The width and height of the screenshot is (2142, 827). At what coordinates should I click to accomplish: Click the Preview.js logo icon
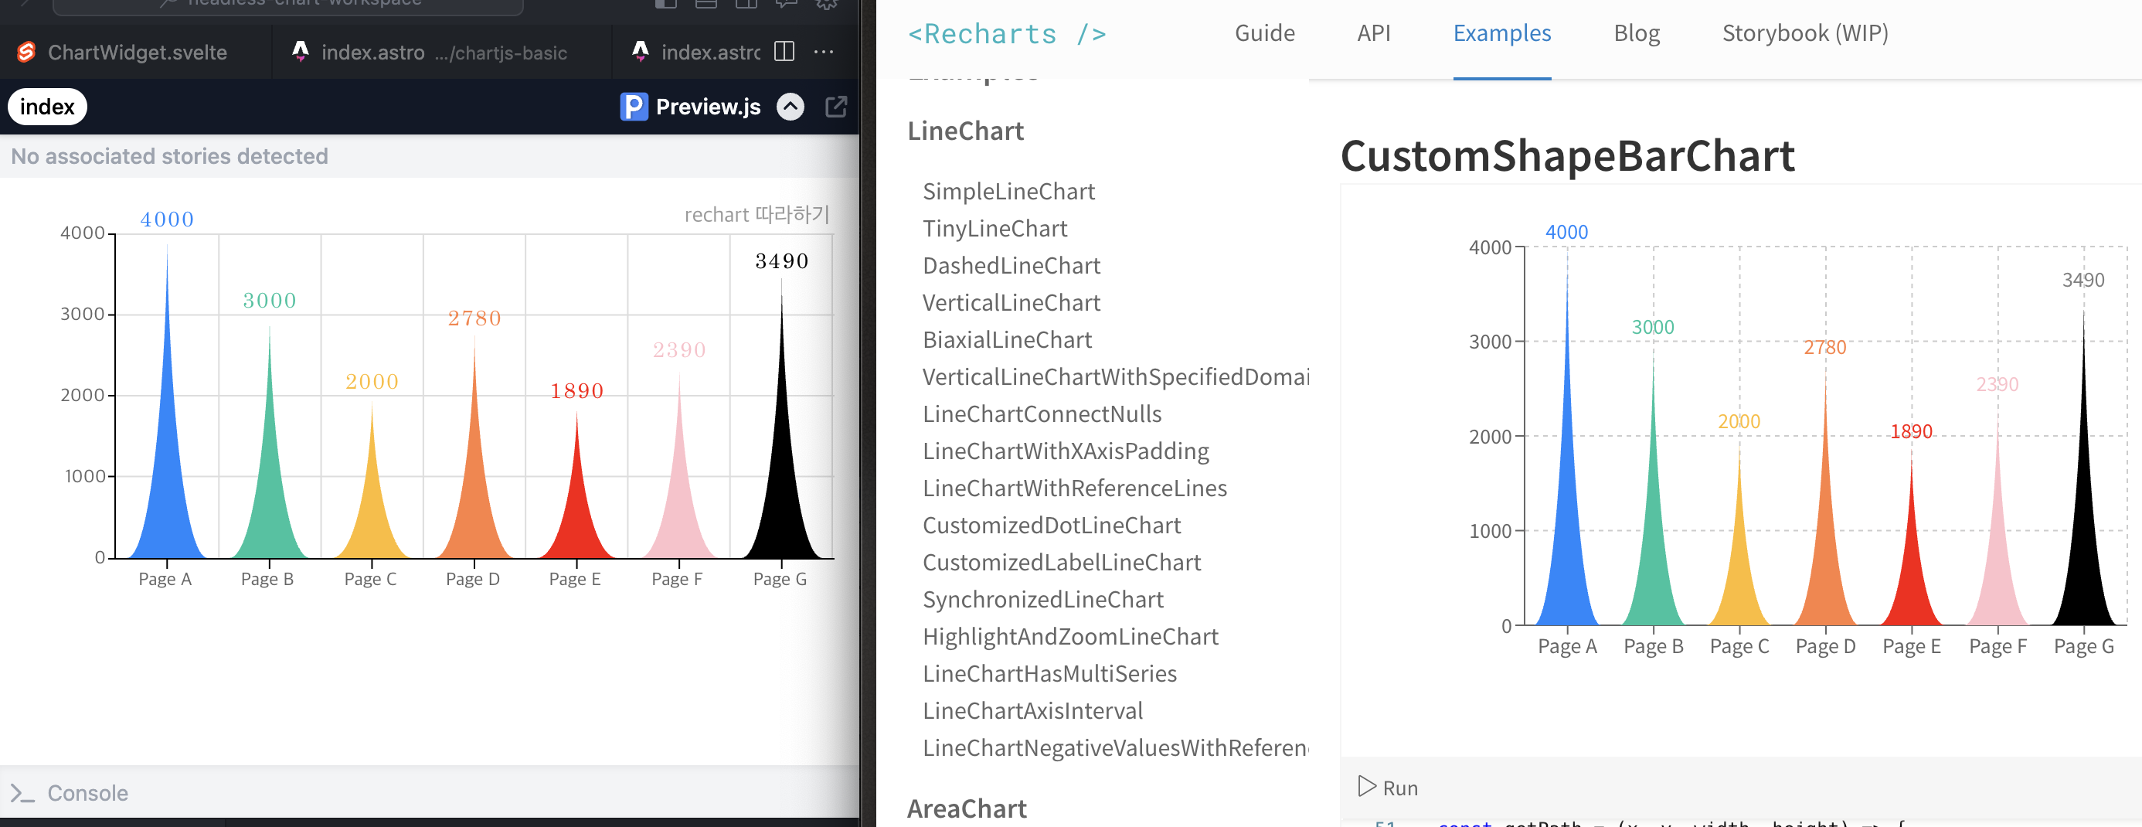[634, 107]
